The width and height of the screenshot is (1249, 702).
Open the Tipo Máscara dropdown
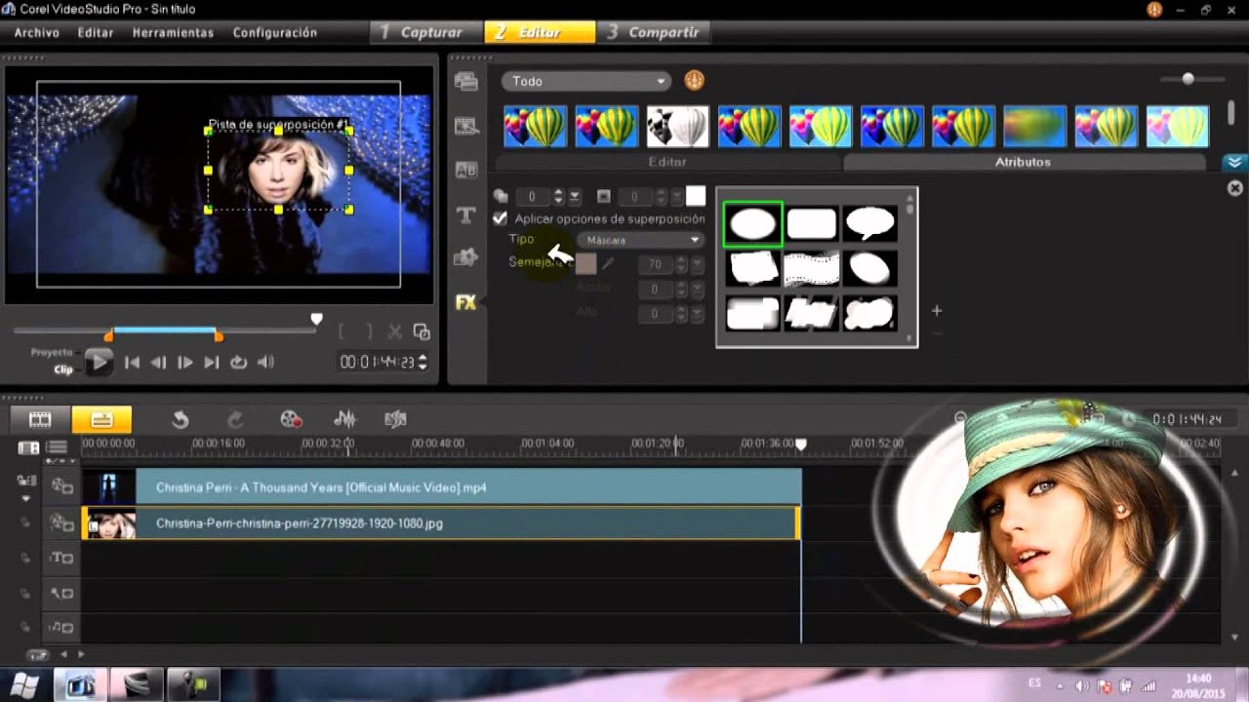[640, 240]
